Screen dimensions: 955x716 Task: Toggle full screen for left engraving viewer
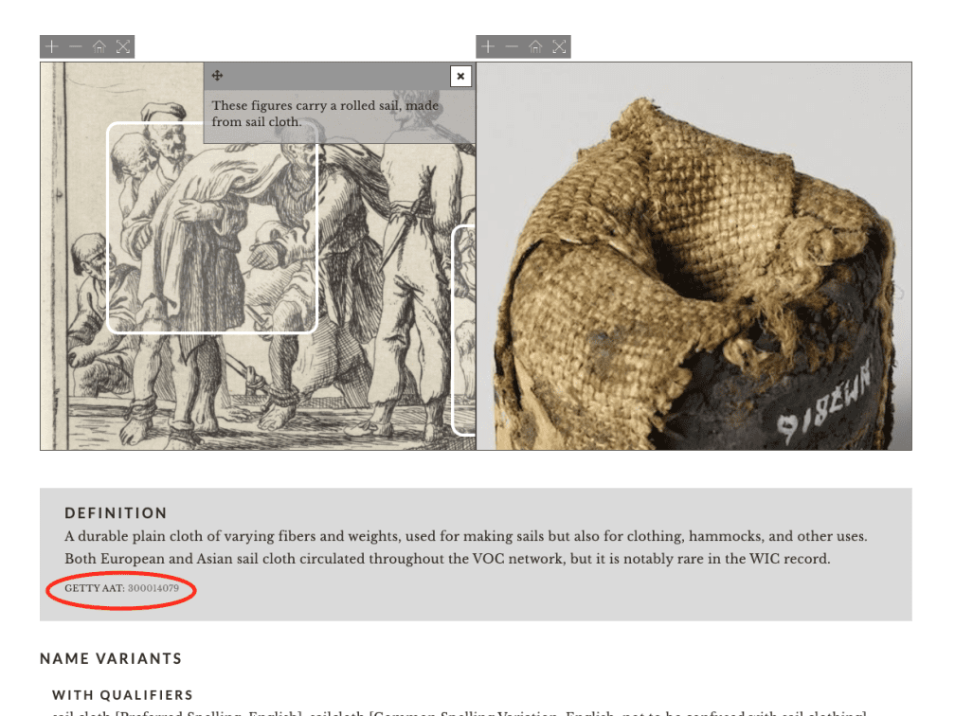(x=123, y=47)
